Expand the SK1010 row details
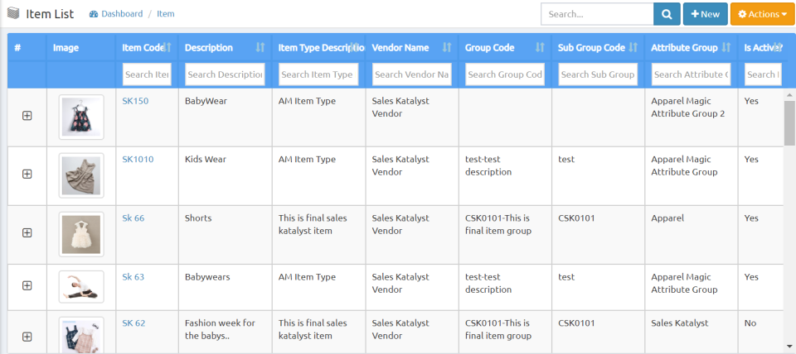This screenshot has height=354, width=796. [27, 174]
